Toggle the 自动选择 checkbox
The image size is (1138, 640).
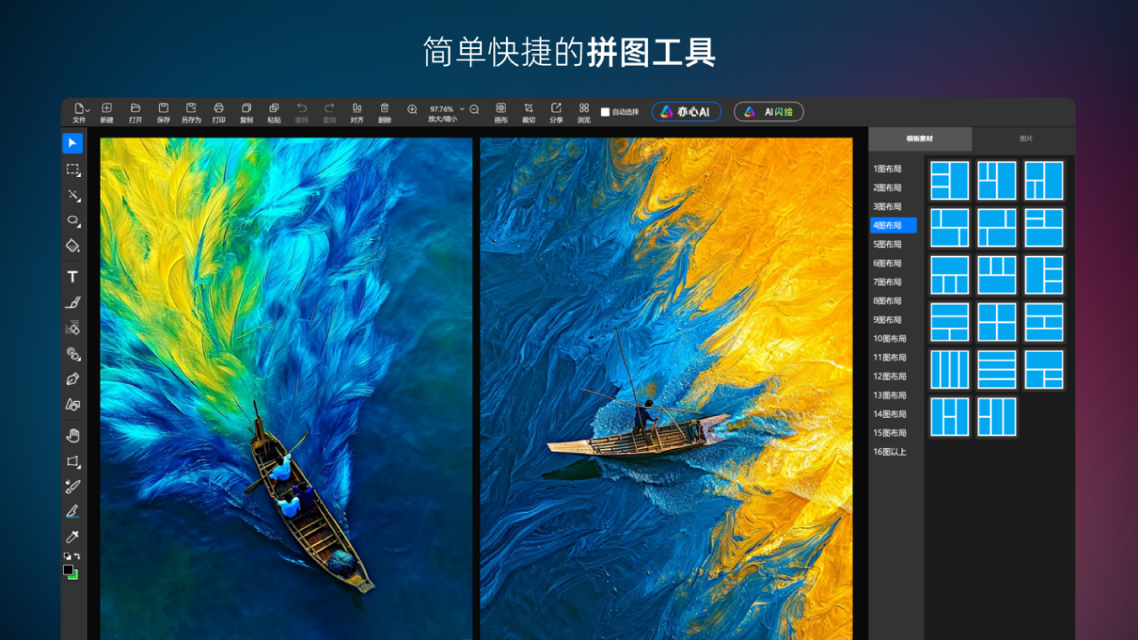(605, 112)
